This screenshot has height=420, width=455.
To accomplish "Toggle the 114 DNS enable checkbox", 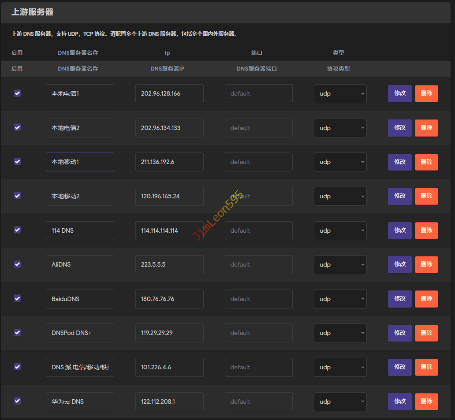I will click(17, 230).
